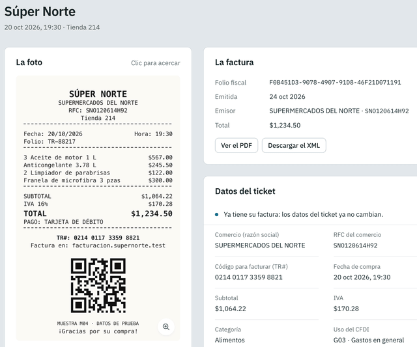This screenshot has height=347, width=417.
Task: Click the 'Clic para acercar' hint text
Action: click(x=156, y=63)
